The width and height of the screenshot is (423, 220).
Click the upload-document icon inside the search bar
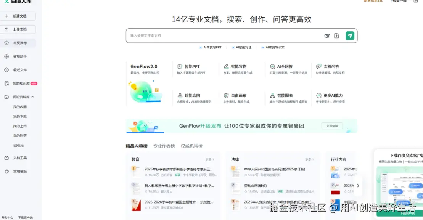click(x=336, y=35)
